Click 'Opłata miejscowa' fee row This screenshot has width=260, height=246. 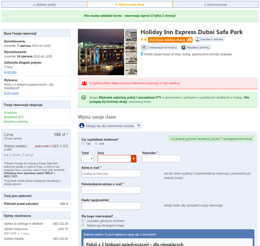coord(36,229)
